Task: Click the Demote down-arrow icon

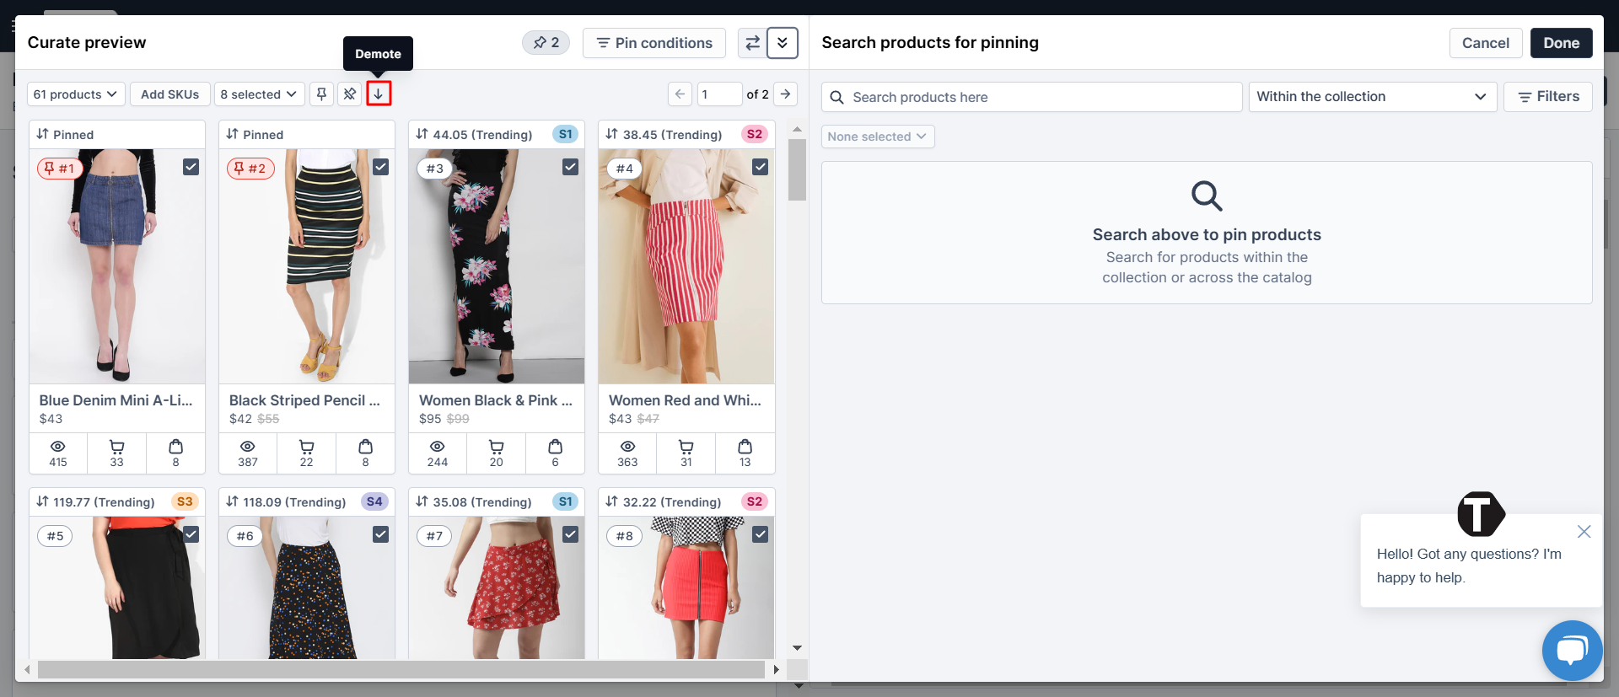Action: pyautogui.click(x=379, y=94)
